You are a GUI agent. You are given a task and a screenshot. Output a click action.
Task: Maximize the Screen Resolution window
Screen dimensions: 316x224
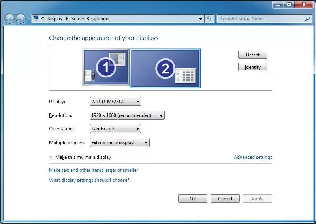(x=289, y=4)
